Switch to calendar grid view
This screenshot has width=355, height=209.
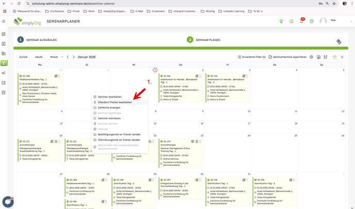point(334,57)
